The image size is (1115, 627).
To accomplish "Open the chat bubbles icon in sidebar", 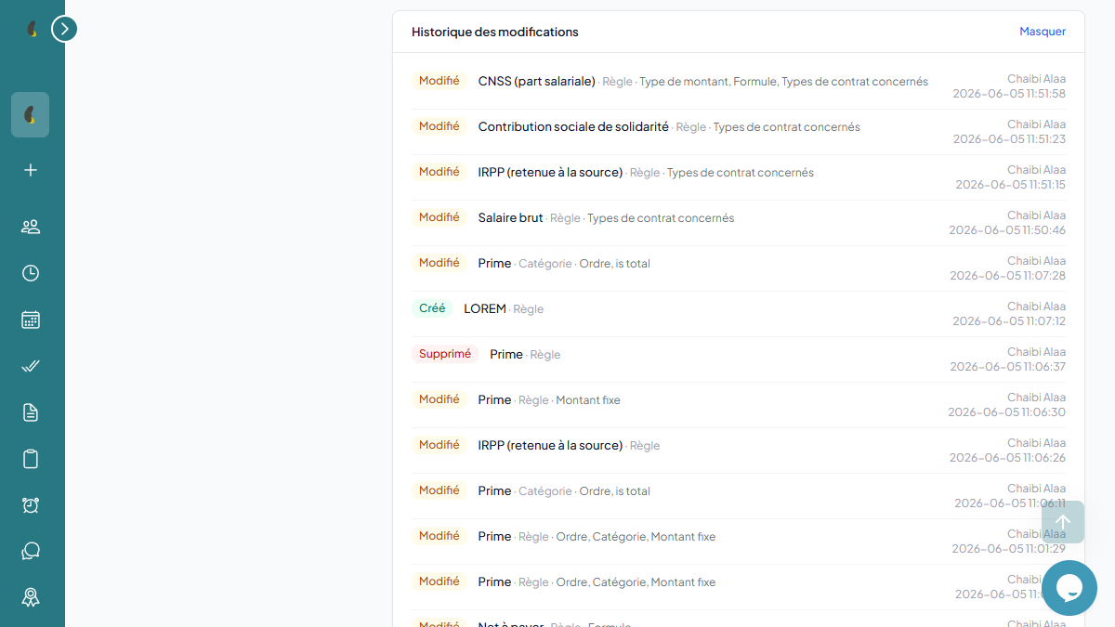I will (x=31, y=552).
